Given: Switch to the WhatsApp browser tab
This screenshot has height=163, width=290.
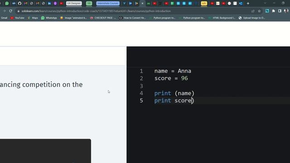Looking at the screenshot, I should [x=7, y=3].
